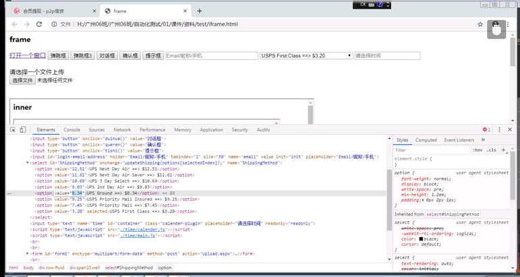Image resolution: width=520 pixels, height=277 pixels.
Task: Toggle the device toolbar icon in DevTools
Action: point(22,129)
